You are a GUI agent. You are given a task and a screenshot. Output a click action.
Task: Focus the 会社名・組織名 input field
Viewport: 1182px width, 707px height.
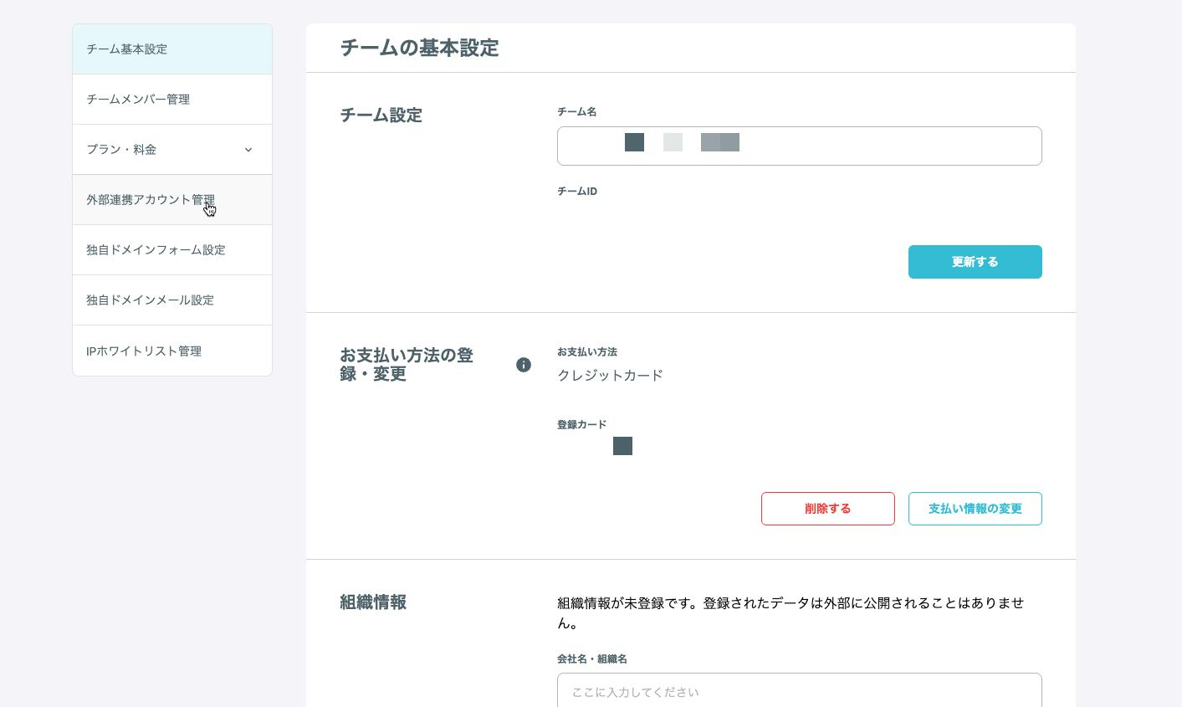pos(800,691)
